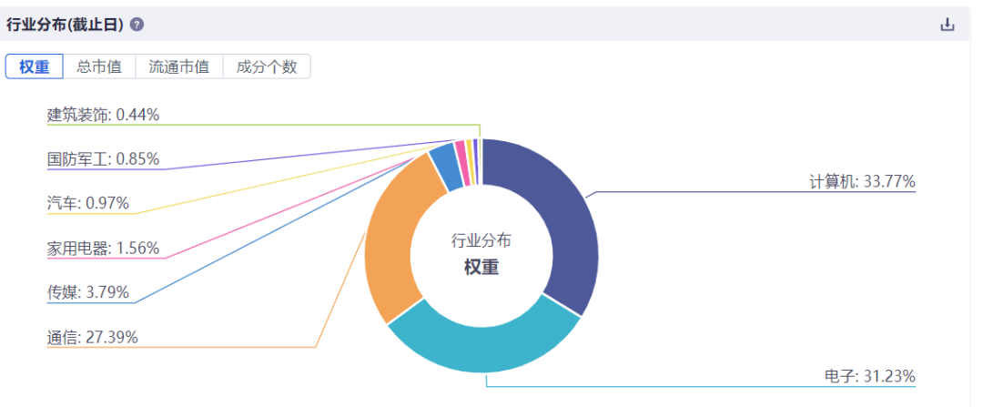This screenshot has height=407, width=983.
Task: Click the help question mark icon
Action: [x=137, y=25]
